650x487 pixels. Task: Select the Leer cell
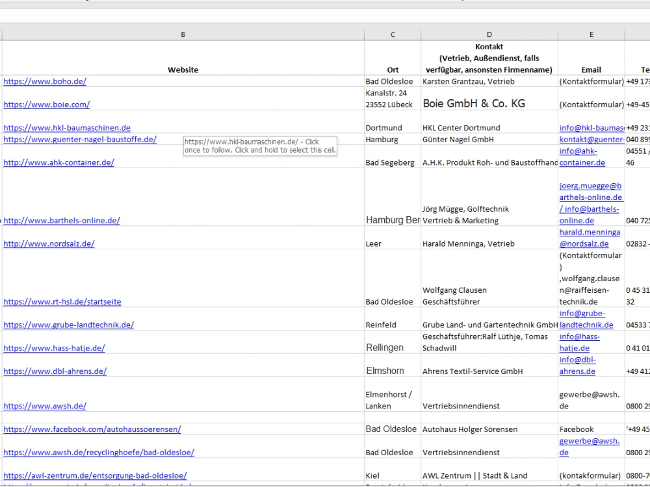tap(393, 238)
